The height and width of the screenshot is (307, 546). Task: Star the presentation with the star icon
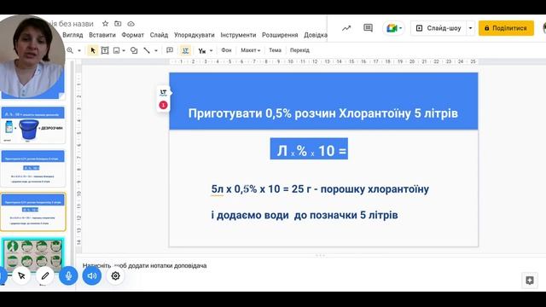pos(105,24)
